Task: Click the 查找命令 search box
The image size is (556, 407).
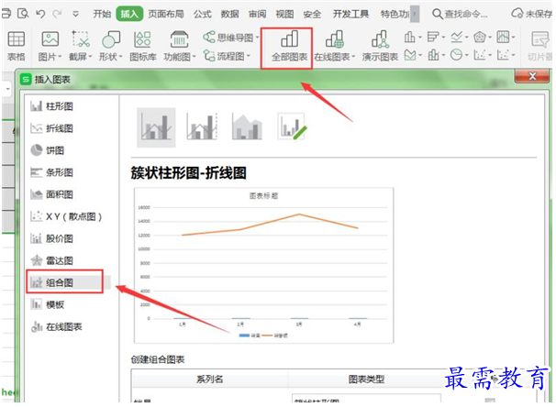Action: tap(460, 14)
